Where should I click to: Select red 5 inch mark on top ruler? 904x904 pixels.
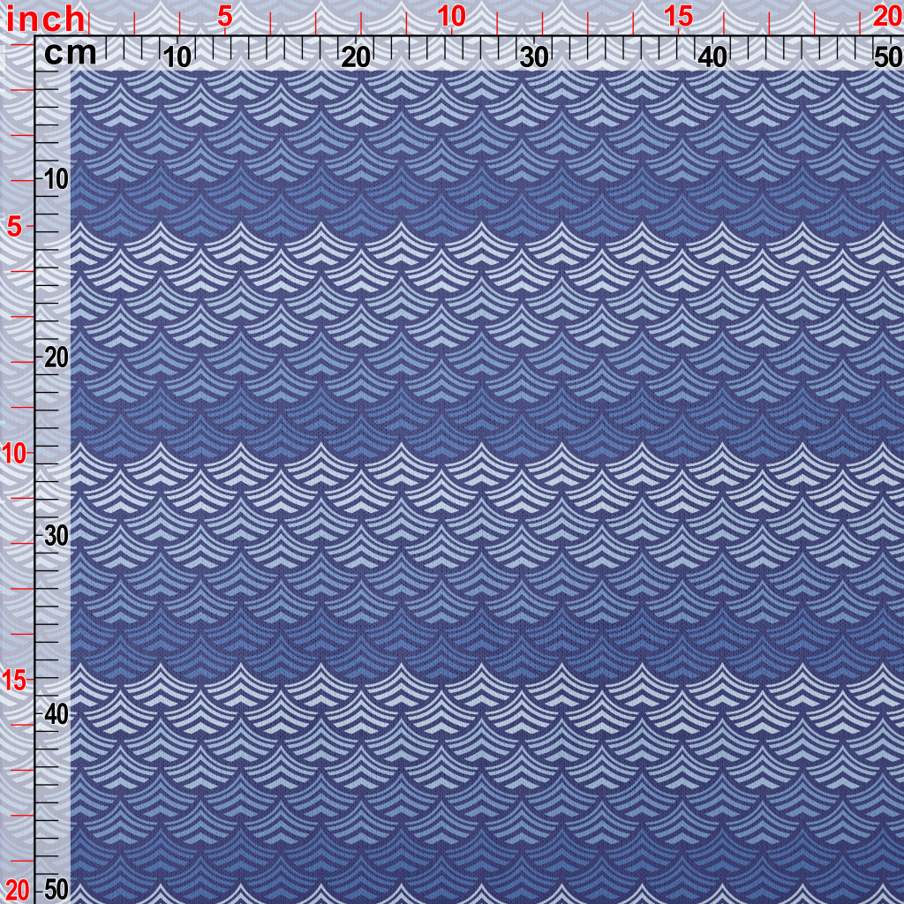pyautogui.click(x=225, y=16)
